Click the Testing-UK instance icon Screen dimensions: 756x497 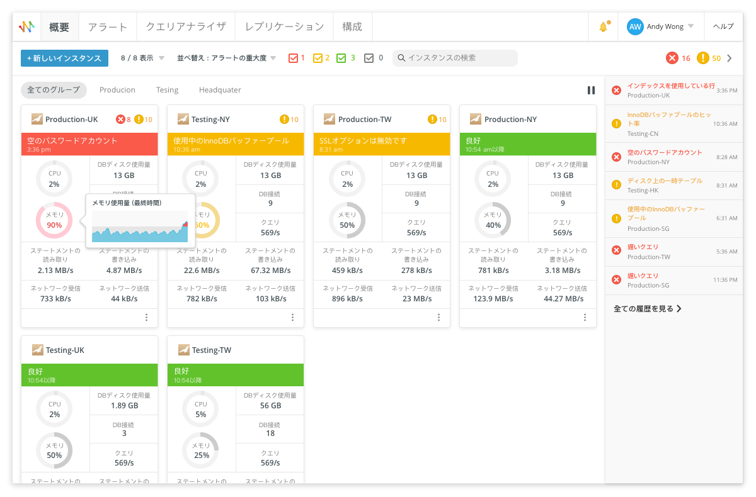coord(37,350)
